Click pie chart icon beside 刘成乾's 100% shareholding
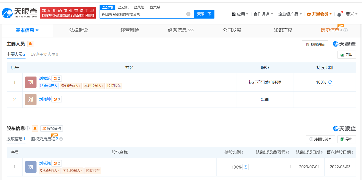Screen dimensions: 362x180 coord(330,82)
